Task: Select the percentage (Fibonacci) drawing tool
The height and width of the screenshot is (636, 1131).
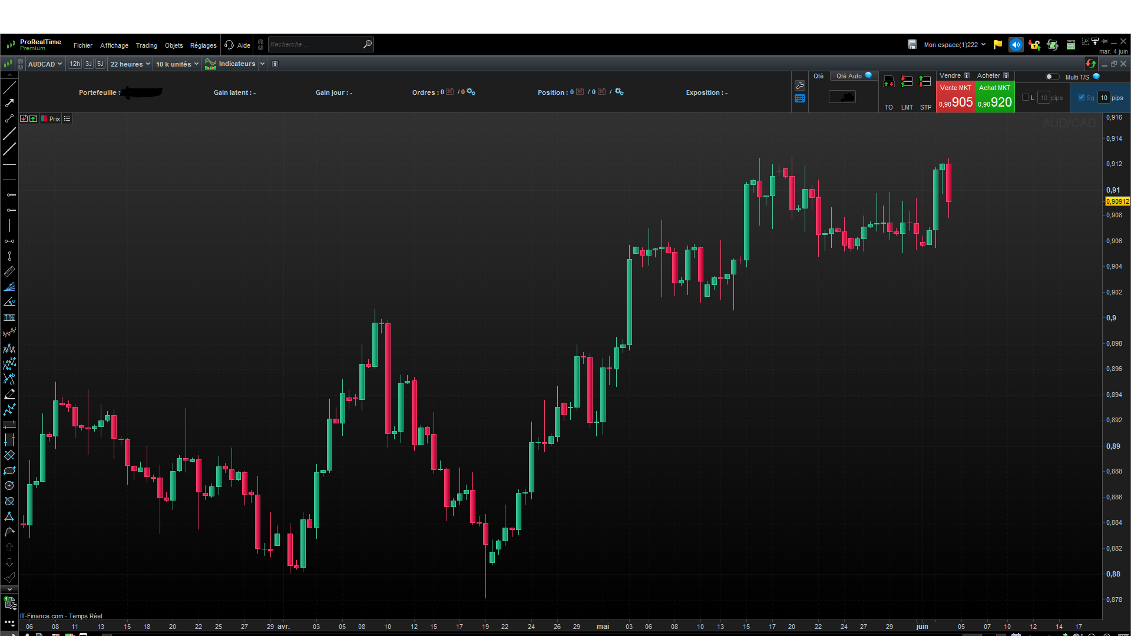Action: [x=9, y=317]
